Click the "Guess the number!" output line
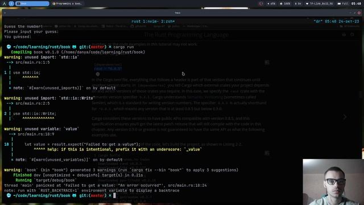Screen dimensions: 364x205 click(x=23, y=27)
